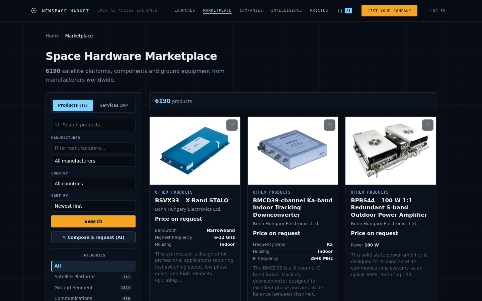Open the Launches menu item
Viewport: 482px width, 301px height.
tap(185, 11)
